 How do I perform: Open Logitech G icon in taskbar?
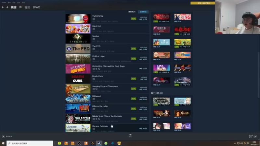pyautogui.click(x=93, y=143)
